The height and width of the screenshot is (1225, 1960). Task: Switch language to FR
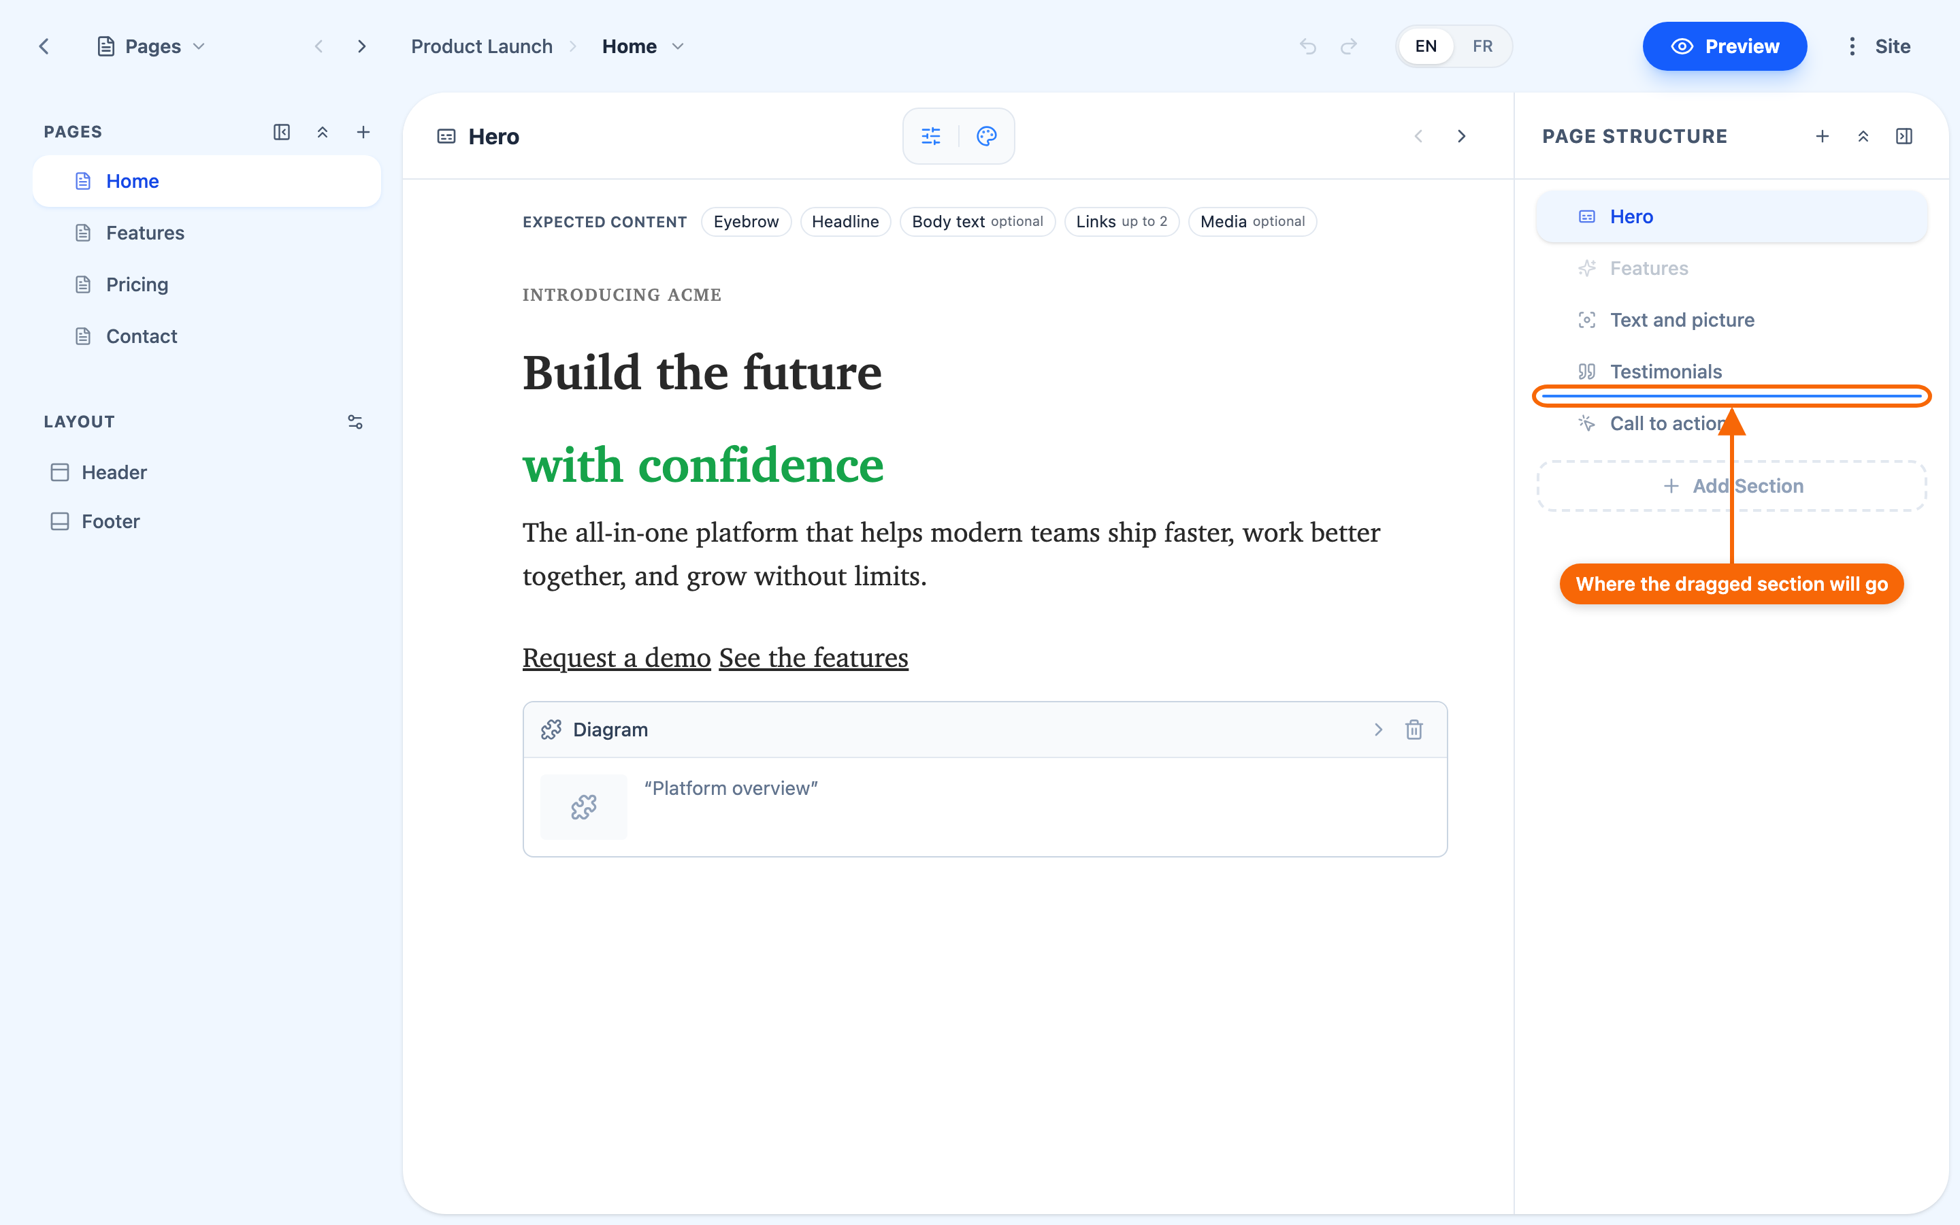tap(1482, 46)
